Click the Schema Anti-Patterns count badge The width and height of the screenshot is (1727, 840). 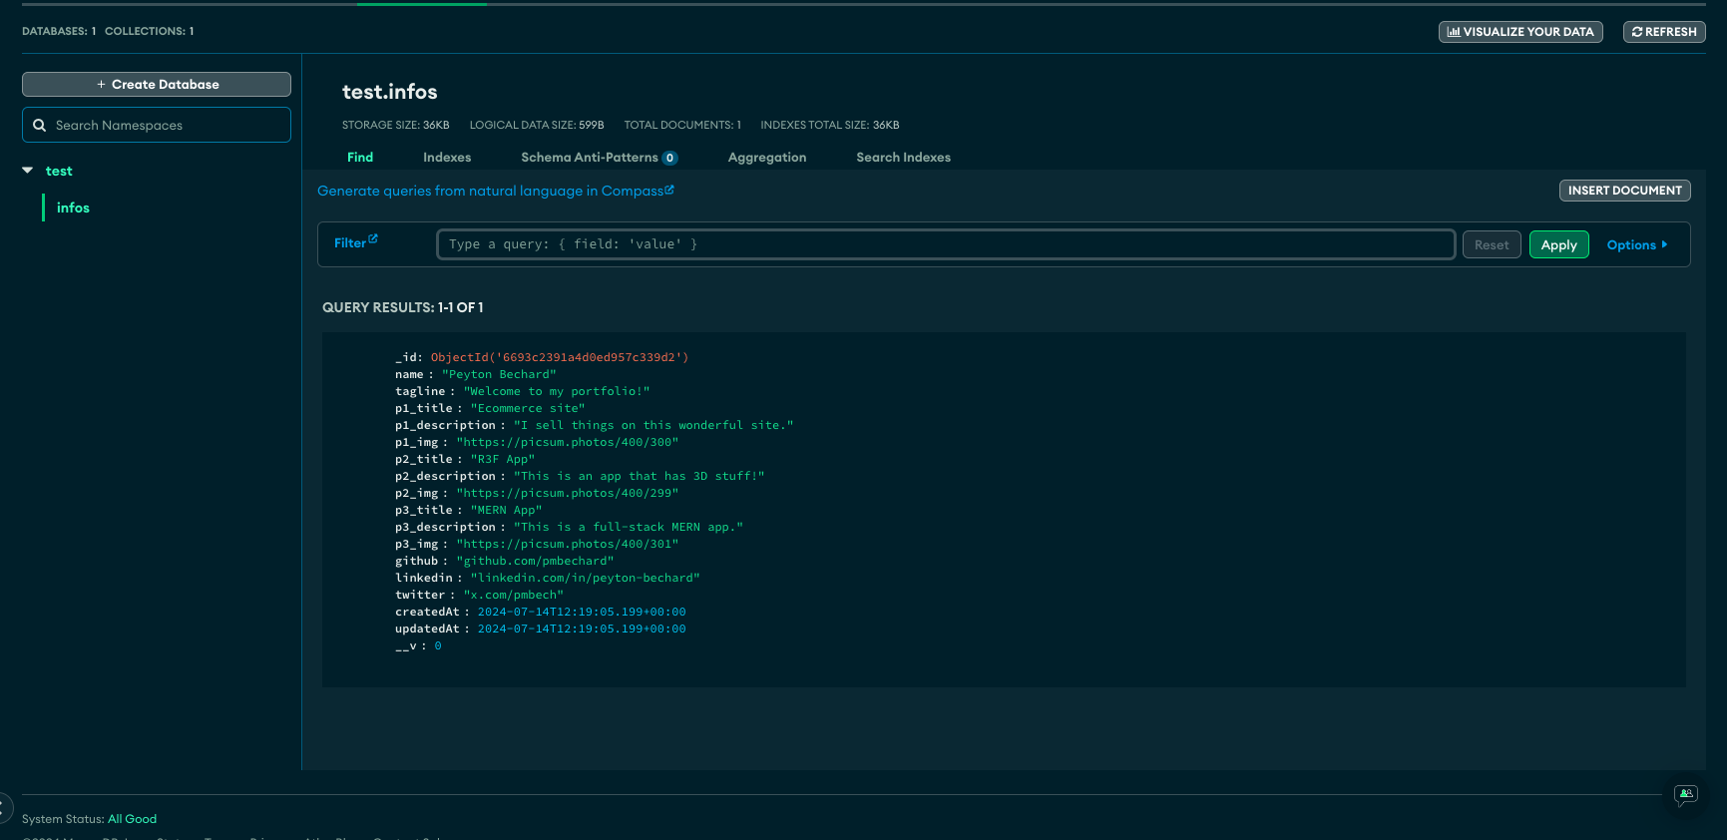pyautogui.click(x=670, y=158)
